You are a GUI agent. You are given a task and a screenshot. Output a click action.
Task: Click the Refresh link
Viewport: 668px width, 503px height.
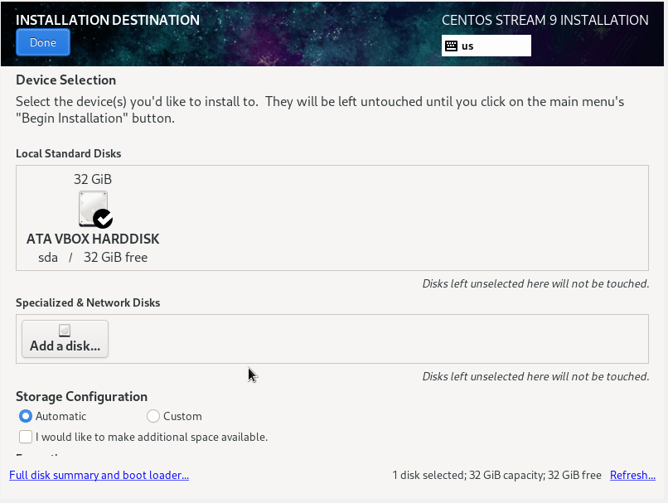[x=632, y=475]
